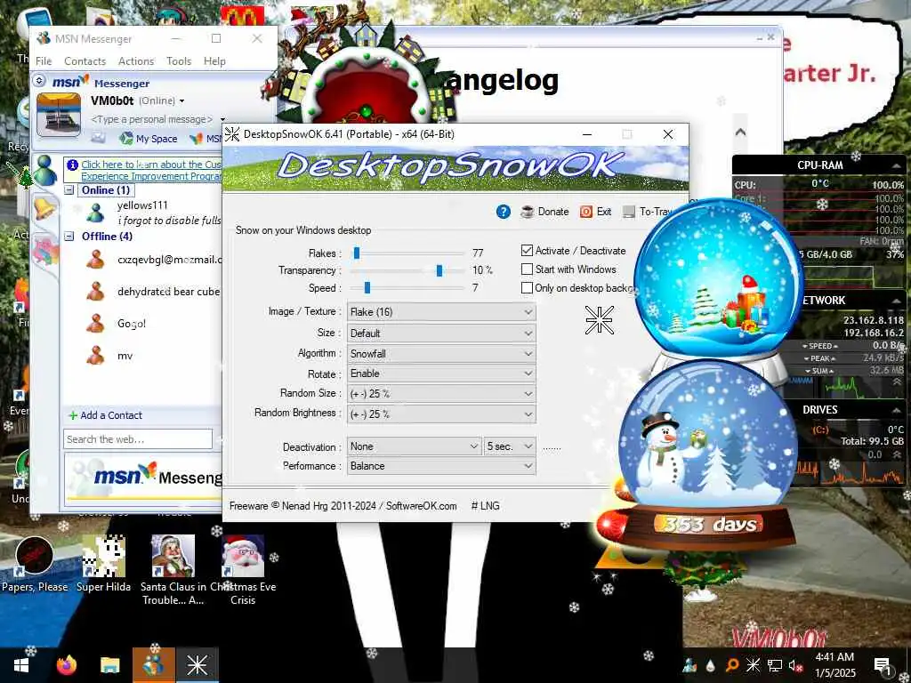911x683 pixels.
Task: Click the Search the web input field
Action: pos(138,439)
